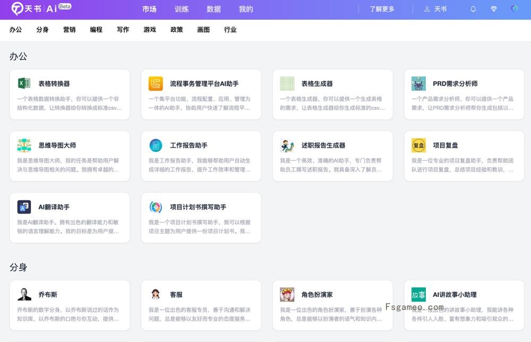Screen dimensions: 531x342
Task: Open the 表格生成器 card title
Action: (x=317, y=83)
